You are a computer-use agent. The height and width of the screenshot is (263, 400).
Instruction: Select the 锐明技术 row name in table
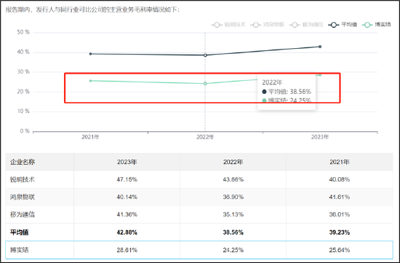pos(23,180)
